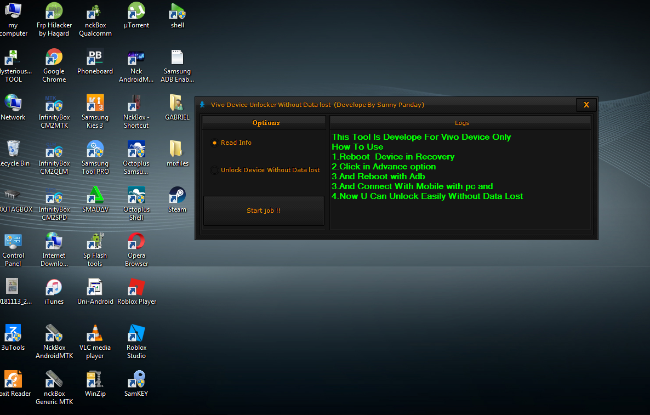
Task: Open SMADAV antivirus icon
Action: tap(95, 200)
